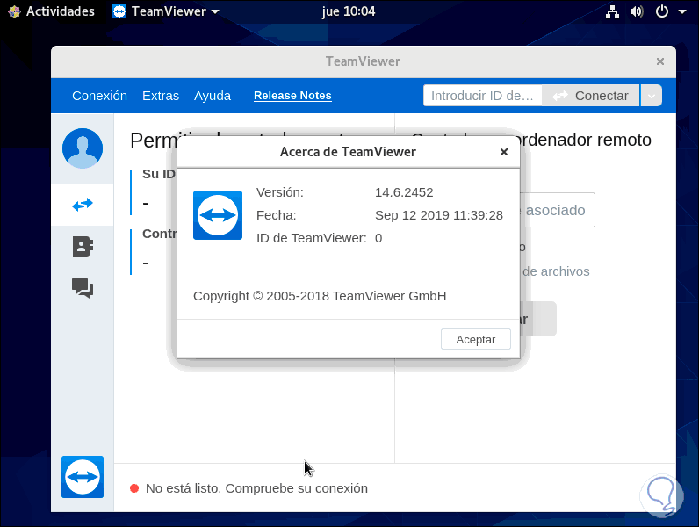Screen dimensions: 699x527
Task: Click the Copyright 2005-2018 TeamViewer GmbH text
Action: (x=320, y=296)
